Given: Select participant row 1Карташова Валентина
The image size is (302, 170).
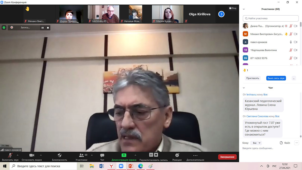Looking at the screenshot, I should pyautogui.click(x=270, y=50).
